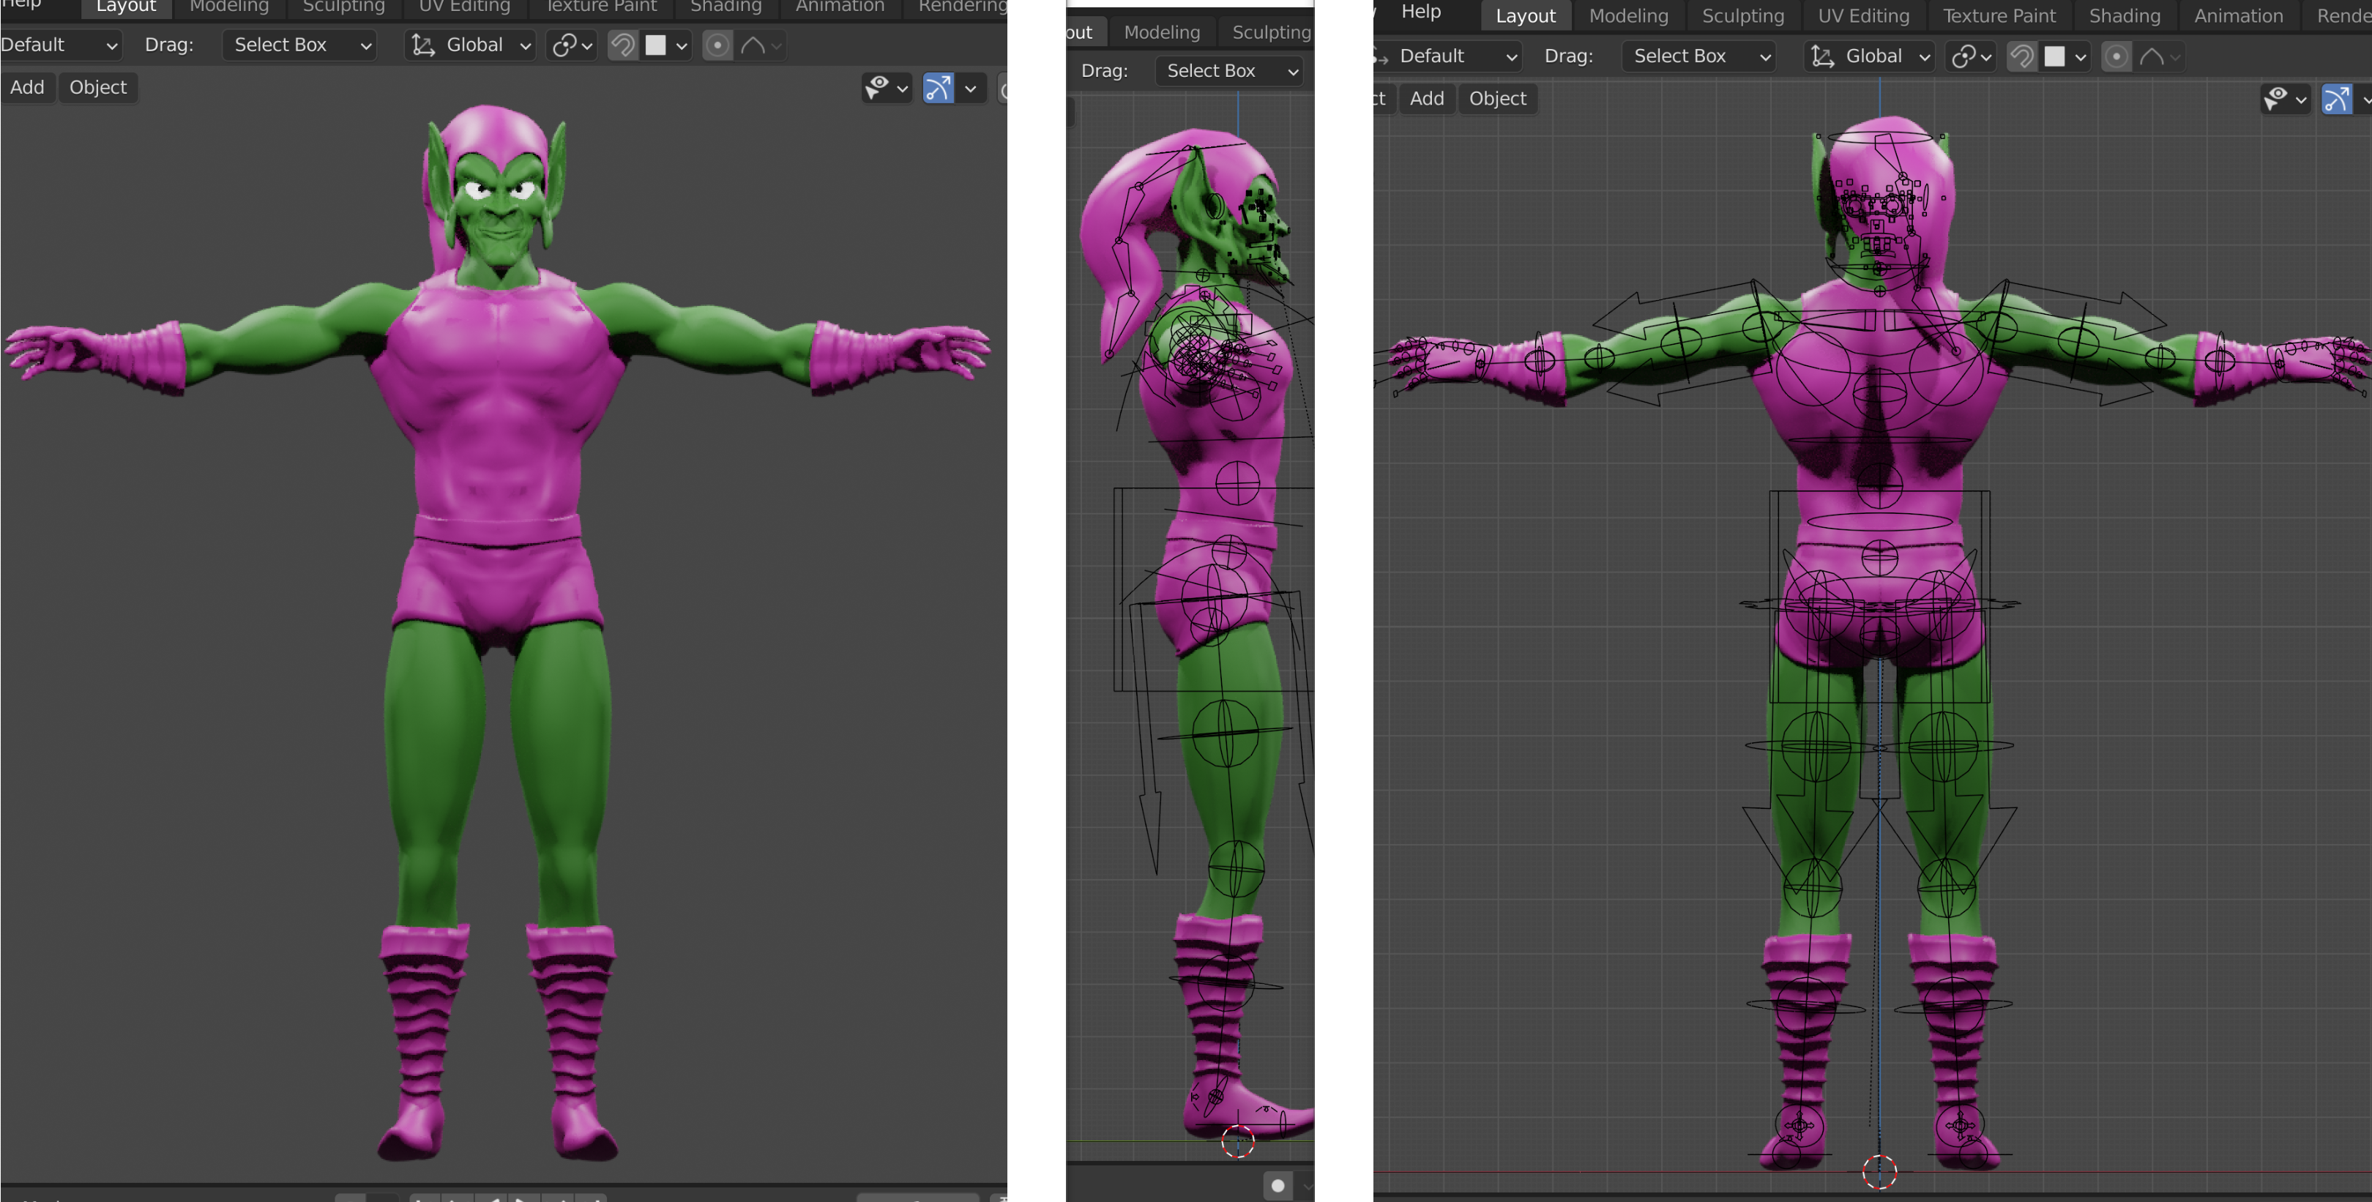Click the white snap element swatch in front-view
Screen dimensions: 2372x1202
[x=656, y=45]
